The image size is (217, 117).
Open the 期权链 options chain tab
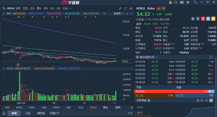click(41, 113)
